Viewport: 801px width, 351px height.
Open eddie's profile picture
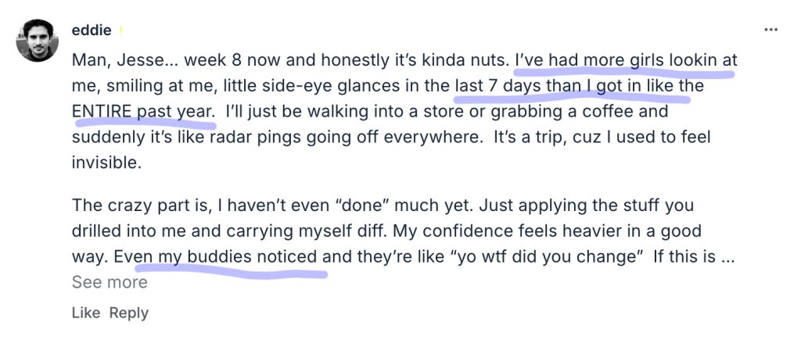37,41
